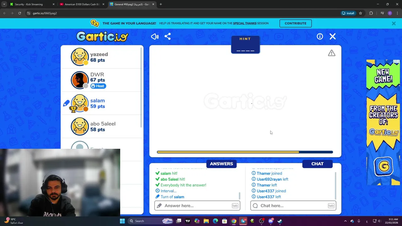Click the chat panel scrollbar
This screenshot has width=402, height=226.
tap(335, 185)
